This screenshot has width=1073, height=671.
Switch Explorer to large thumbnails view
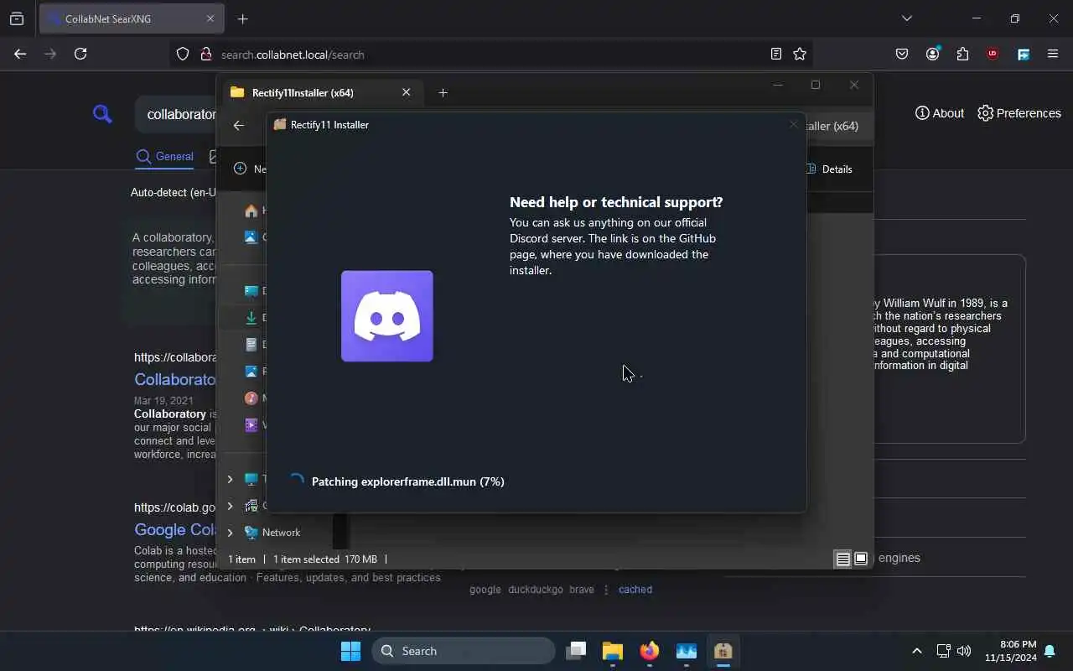tap(861, 559)
